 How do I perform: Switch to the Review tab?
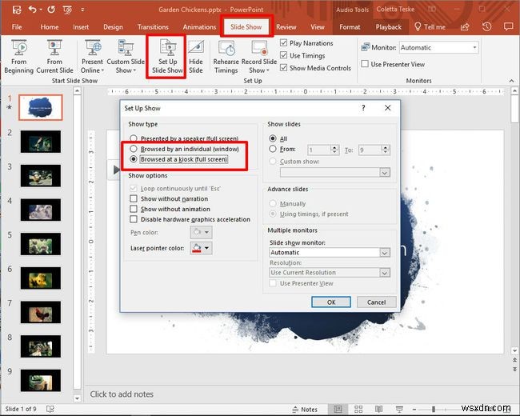click(286, 27)
